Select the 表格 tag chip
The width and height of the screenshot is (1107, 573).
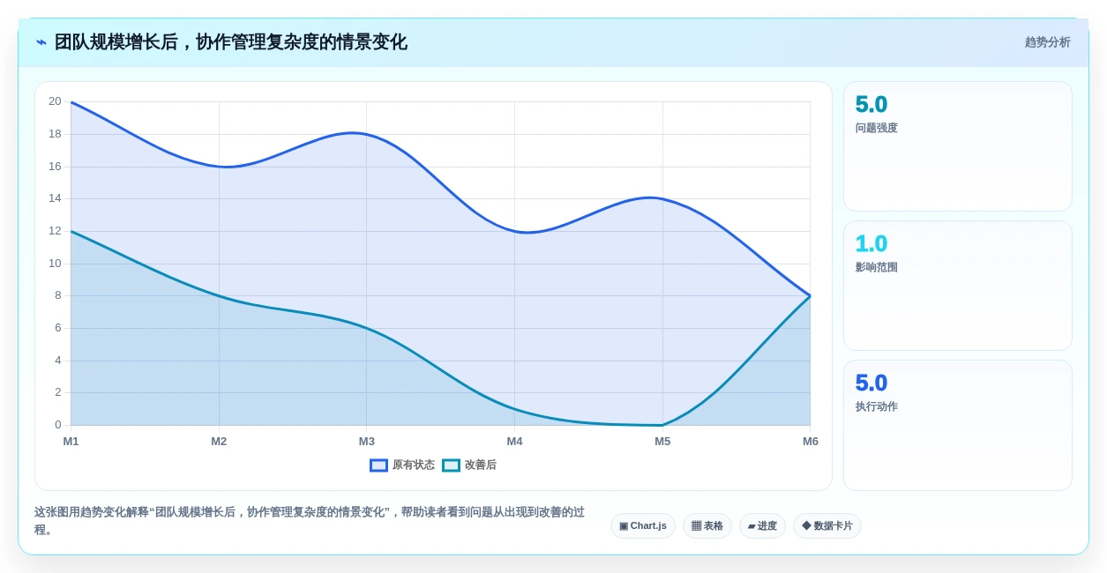707,525
